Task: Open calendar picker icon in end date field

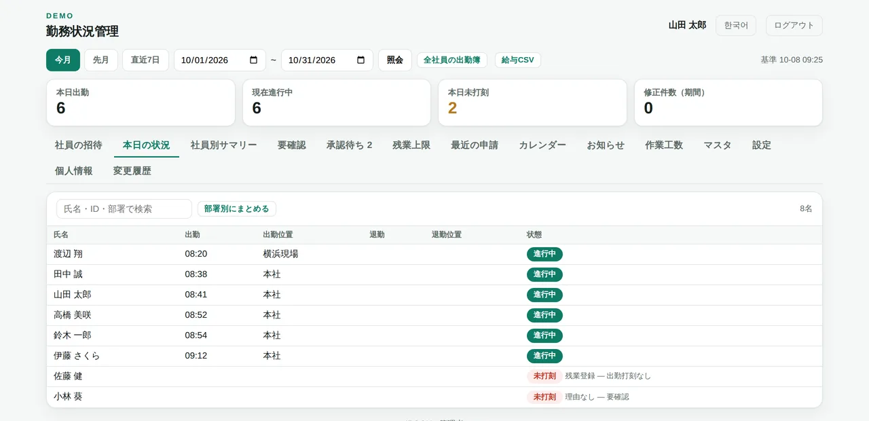Action: tap(360, 60)
